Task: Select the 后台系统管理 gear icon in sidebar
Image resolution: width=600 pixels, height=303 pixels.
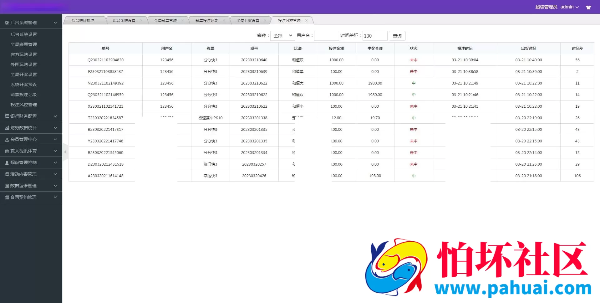Action: tap(6, 22)
